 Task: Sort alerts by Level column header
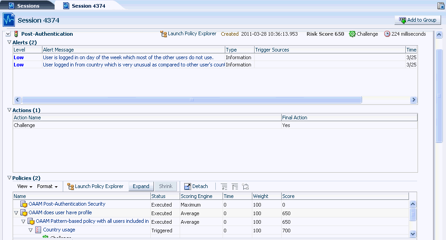28,50
